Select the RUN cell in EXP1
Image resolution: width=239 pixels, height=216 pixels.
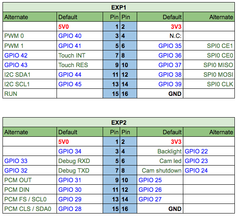pos(30,94)
